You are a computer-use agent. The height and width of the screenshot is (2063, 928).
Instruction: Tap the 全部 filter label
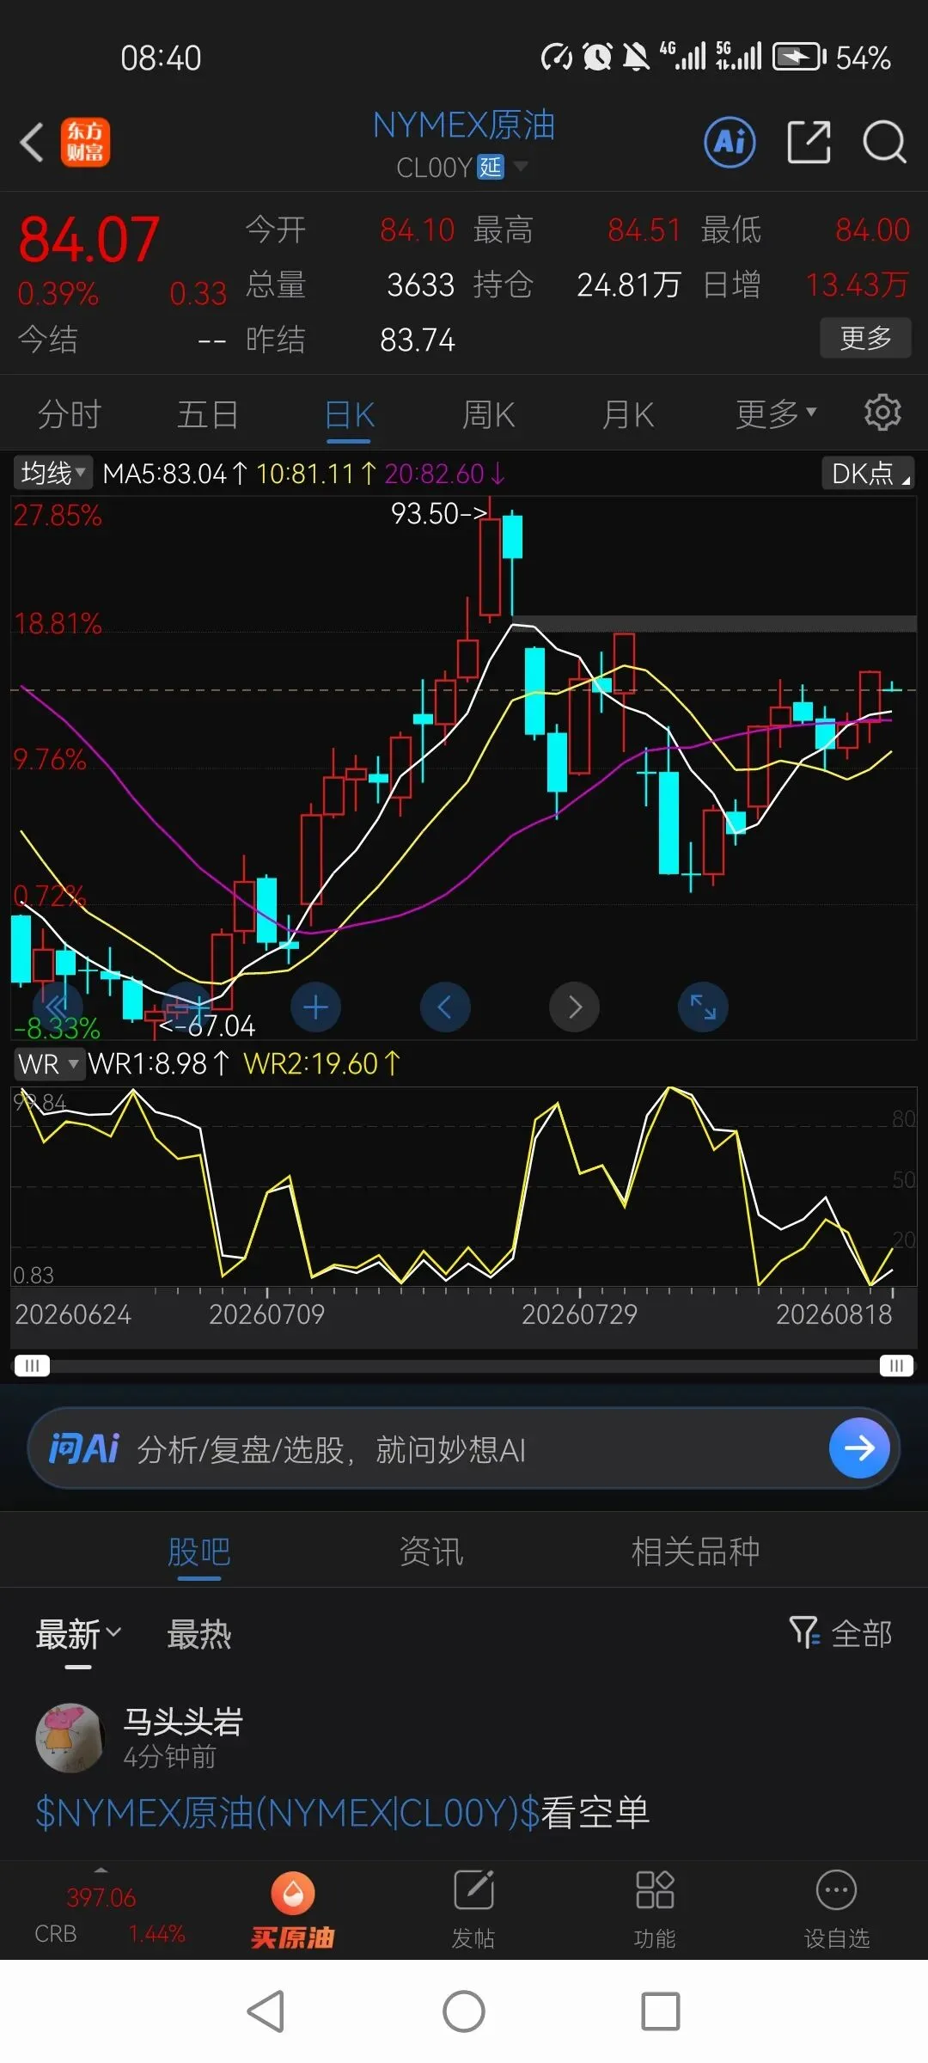click(862, 1633)
